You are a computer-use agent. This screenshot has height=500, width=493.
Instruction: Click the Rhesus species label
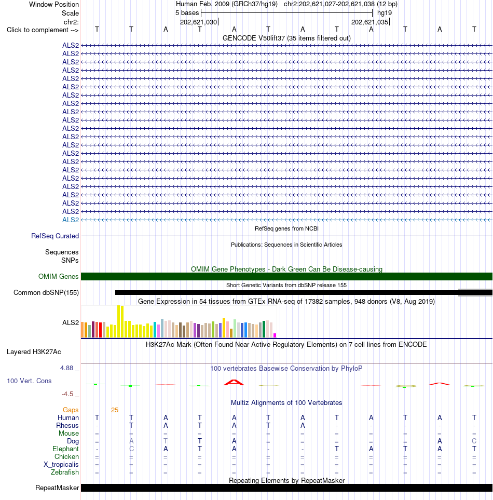(67, 425)
